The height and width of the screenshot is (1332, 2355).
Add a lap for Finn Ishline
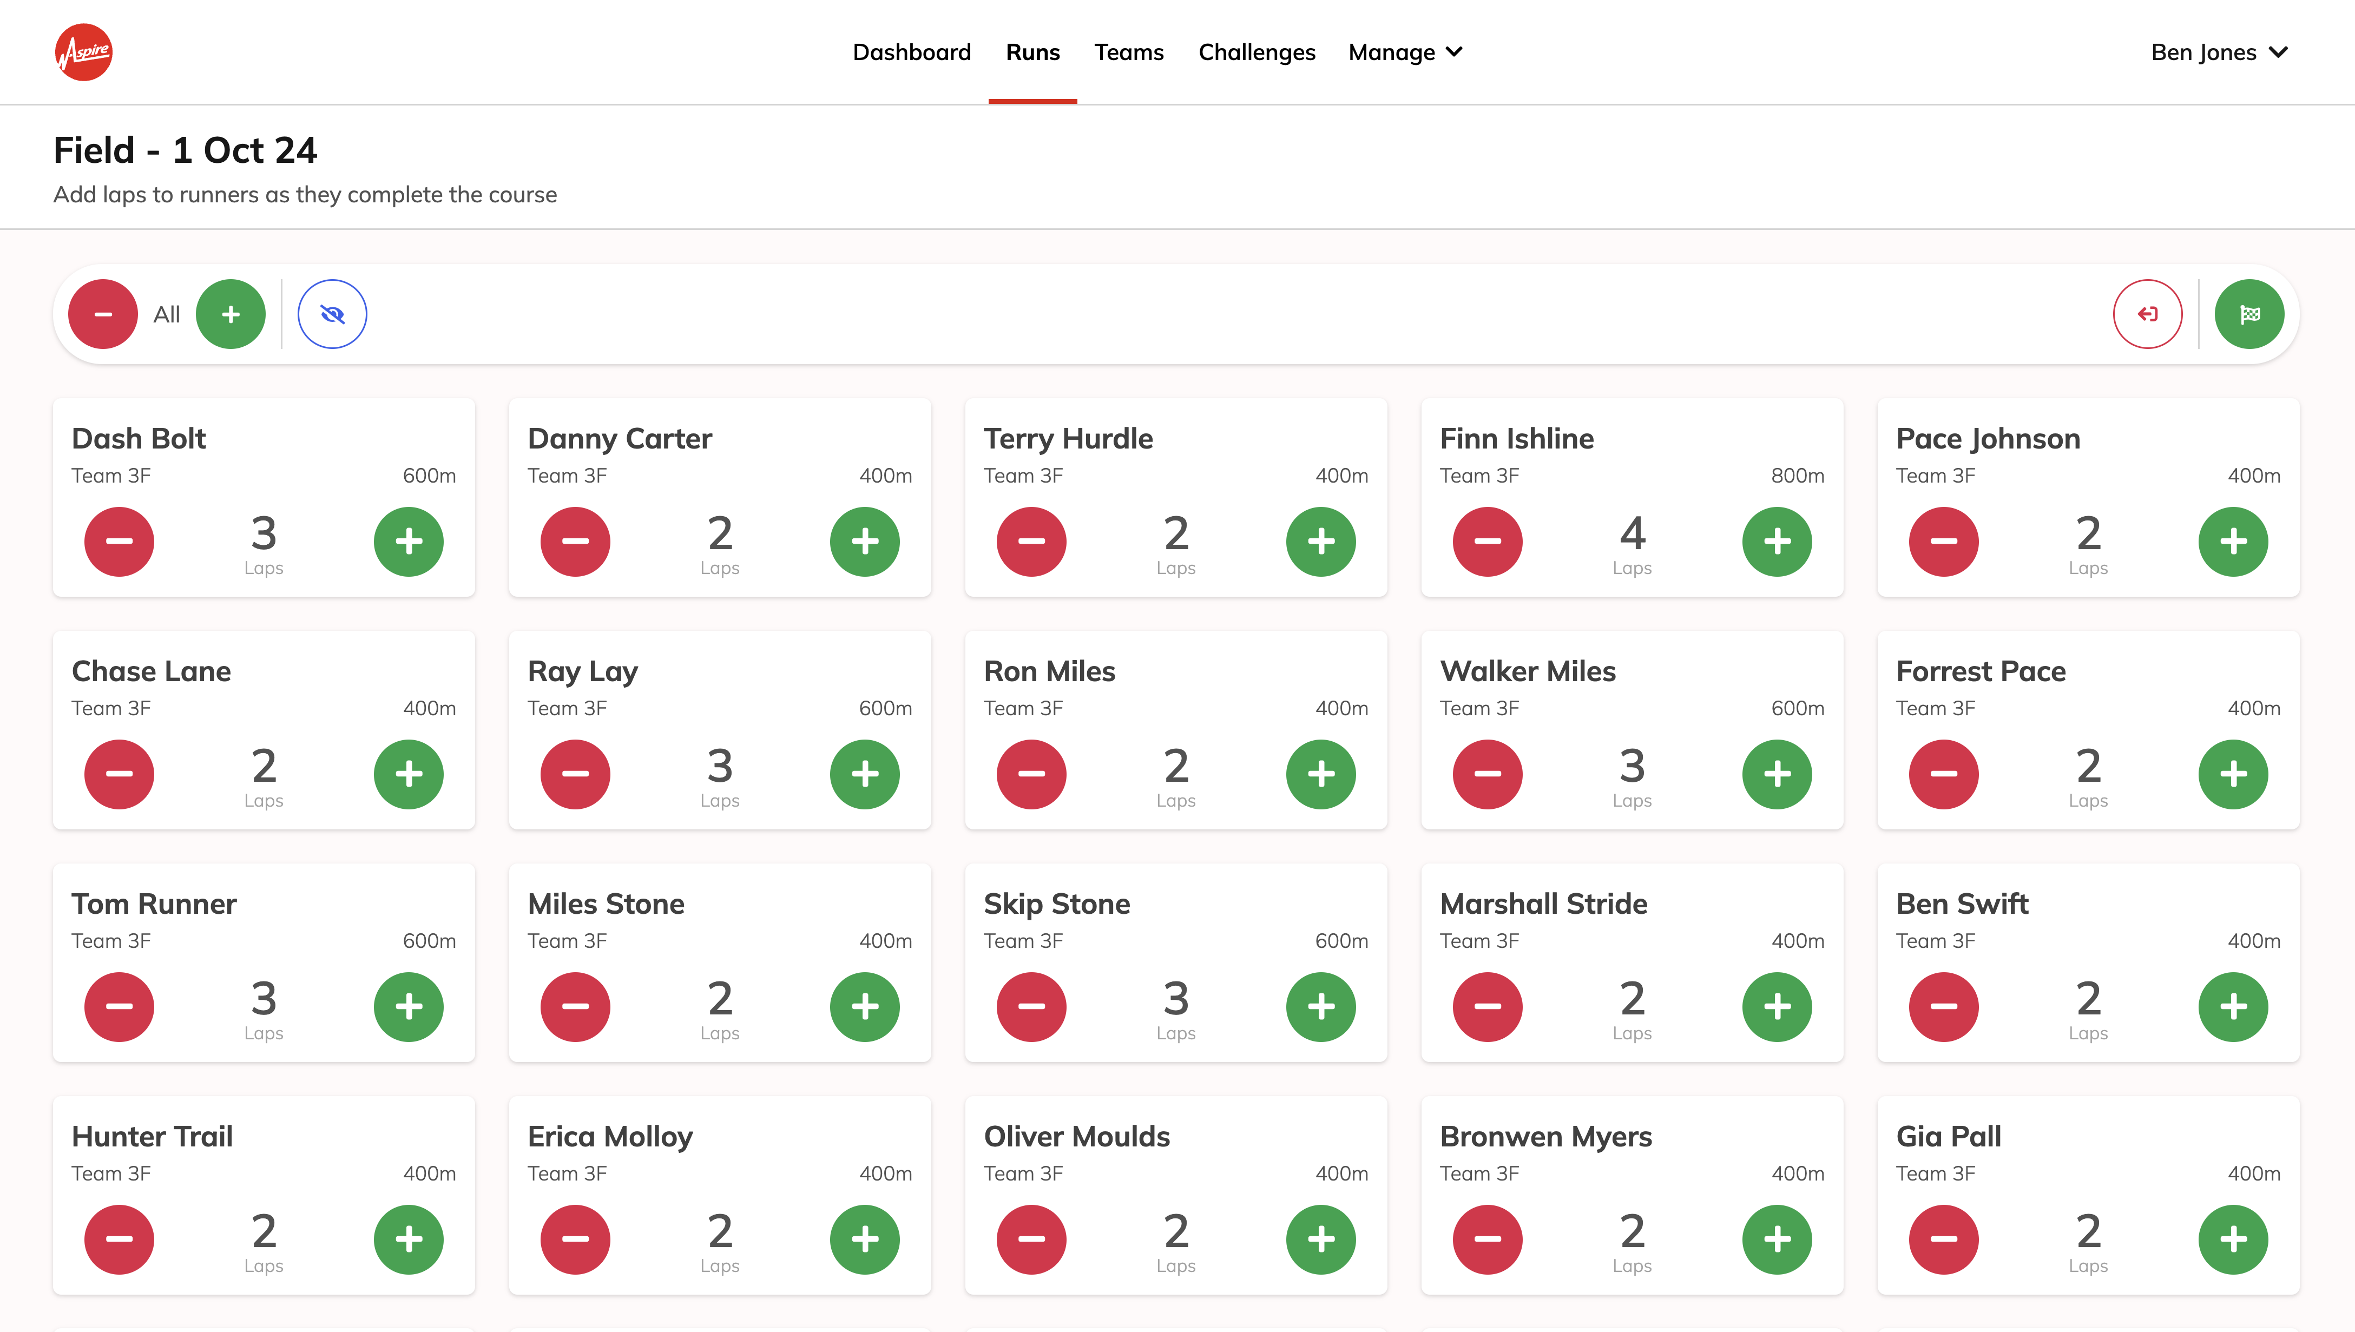coord(1777,542)
